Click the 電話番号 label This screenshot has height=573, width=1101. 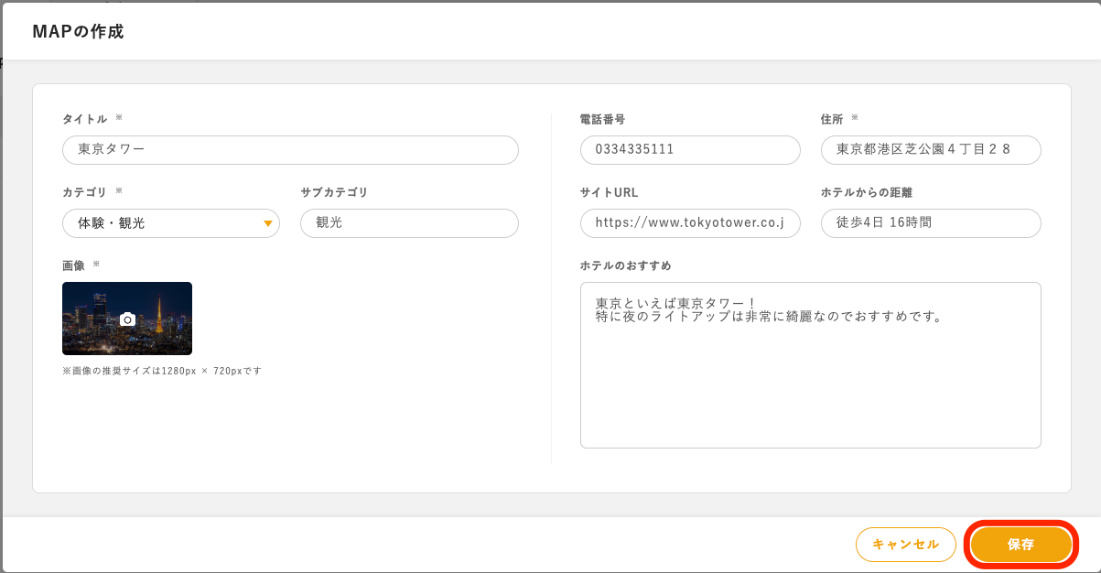coord(602,119)
